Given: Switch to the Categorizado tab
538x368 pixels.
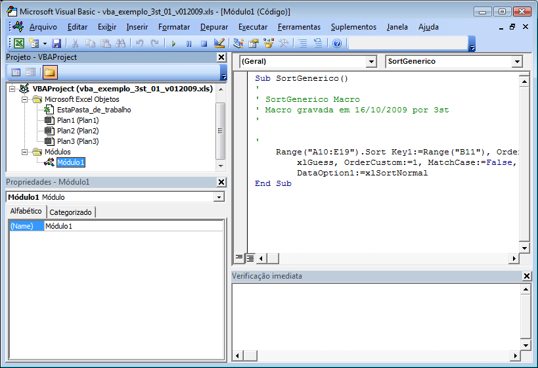Looking at the screenshot, I should click(x=70, y=212).
